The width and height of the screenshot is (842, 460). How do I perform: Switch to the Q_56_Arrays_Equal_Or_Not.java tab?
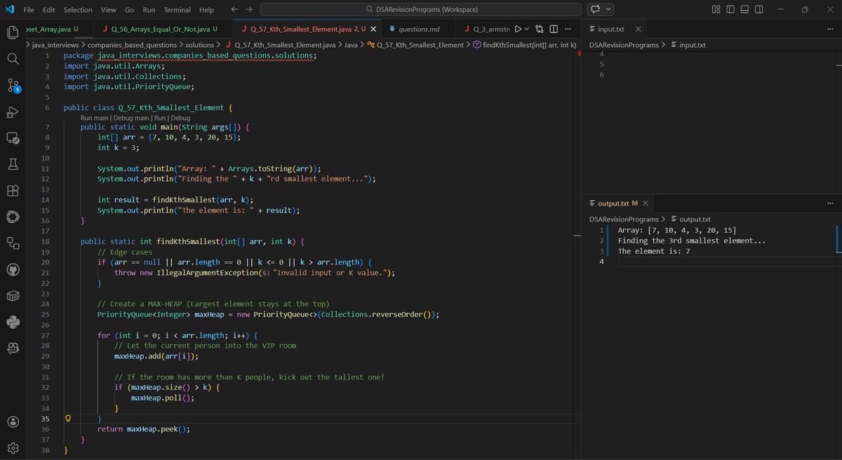(159, 29)
